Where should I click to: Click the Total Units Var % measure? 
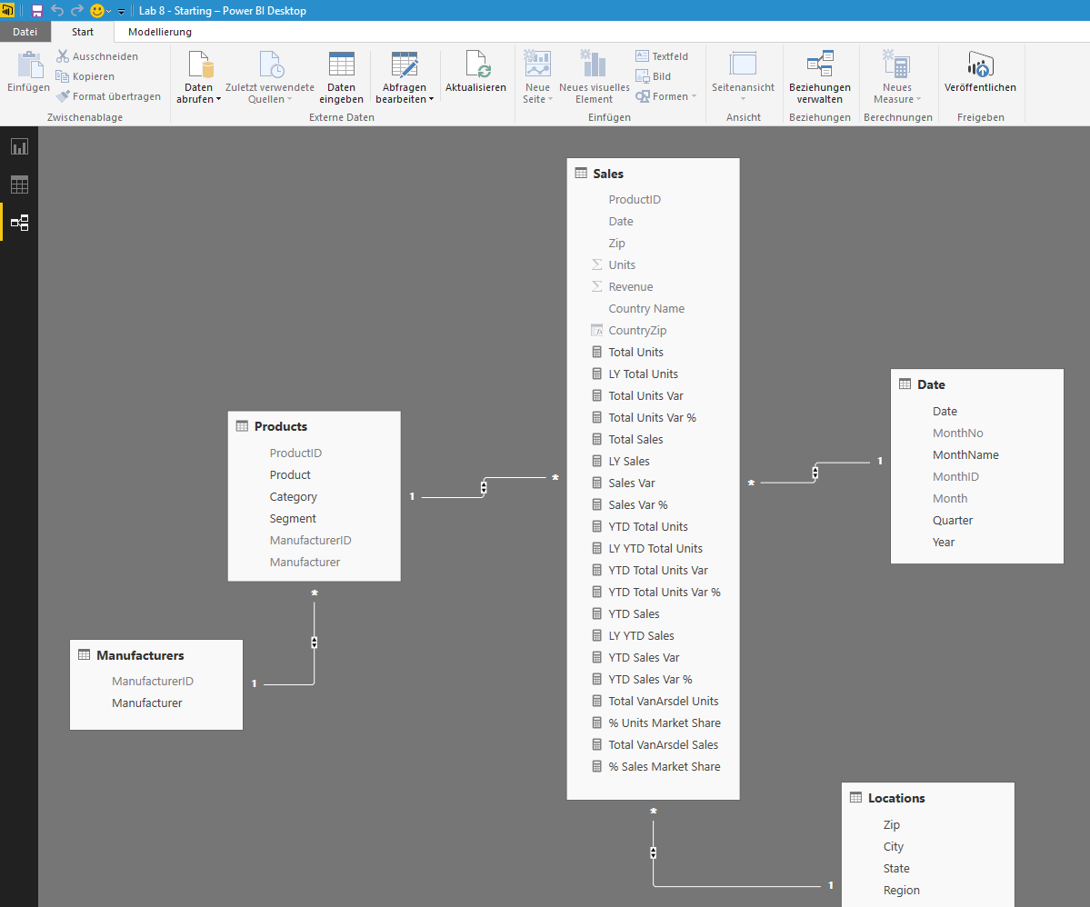[654, 418]
